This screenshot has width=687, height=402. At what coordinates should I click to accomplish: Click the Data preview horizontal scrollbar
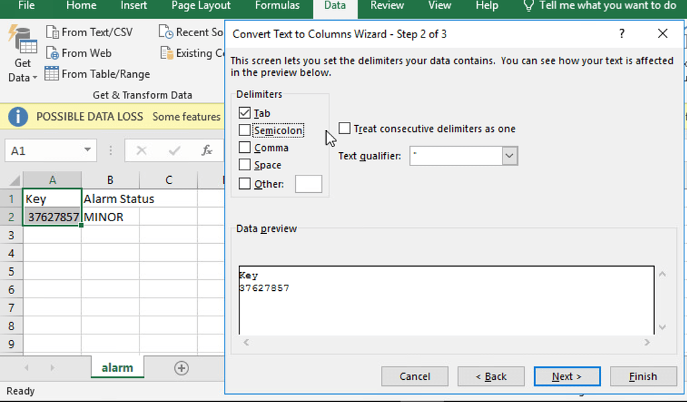[x=445, y=342]
